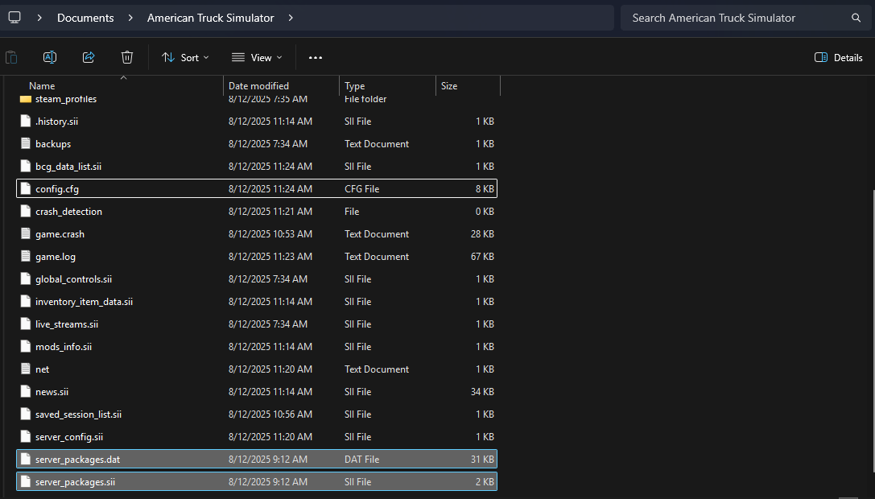This screenshot has width=875, height=499.
Task: Click the This PC monitor icon in the address bar
Action: coord(14,17)
